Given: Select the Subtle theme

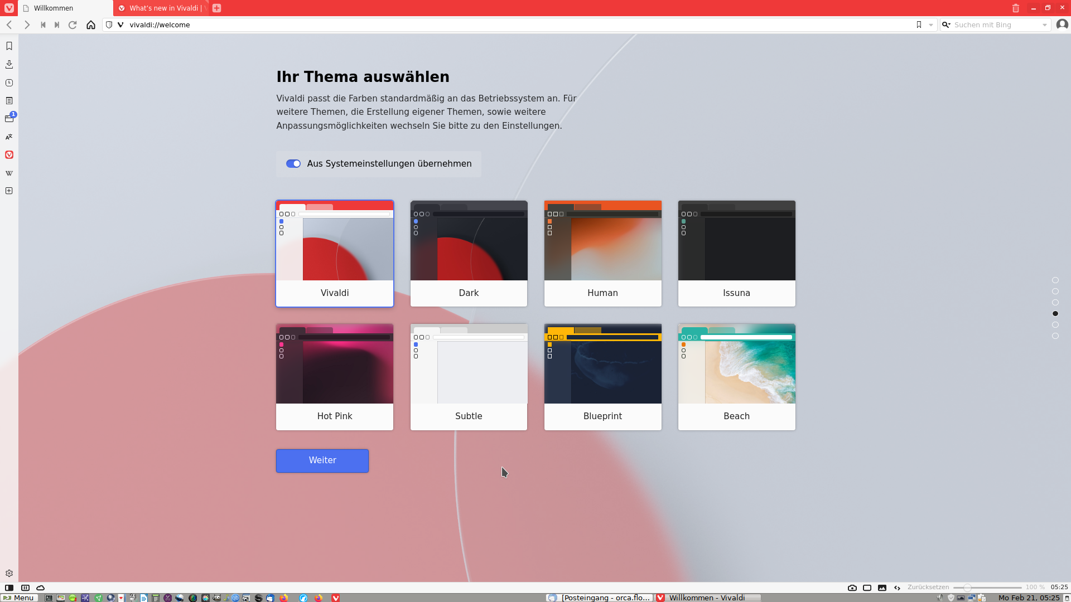Looking at the screenshot, I should [469, 377].
